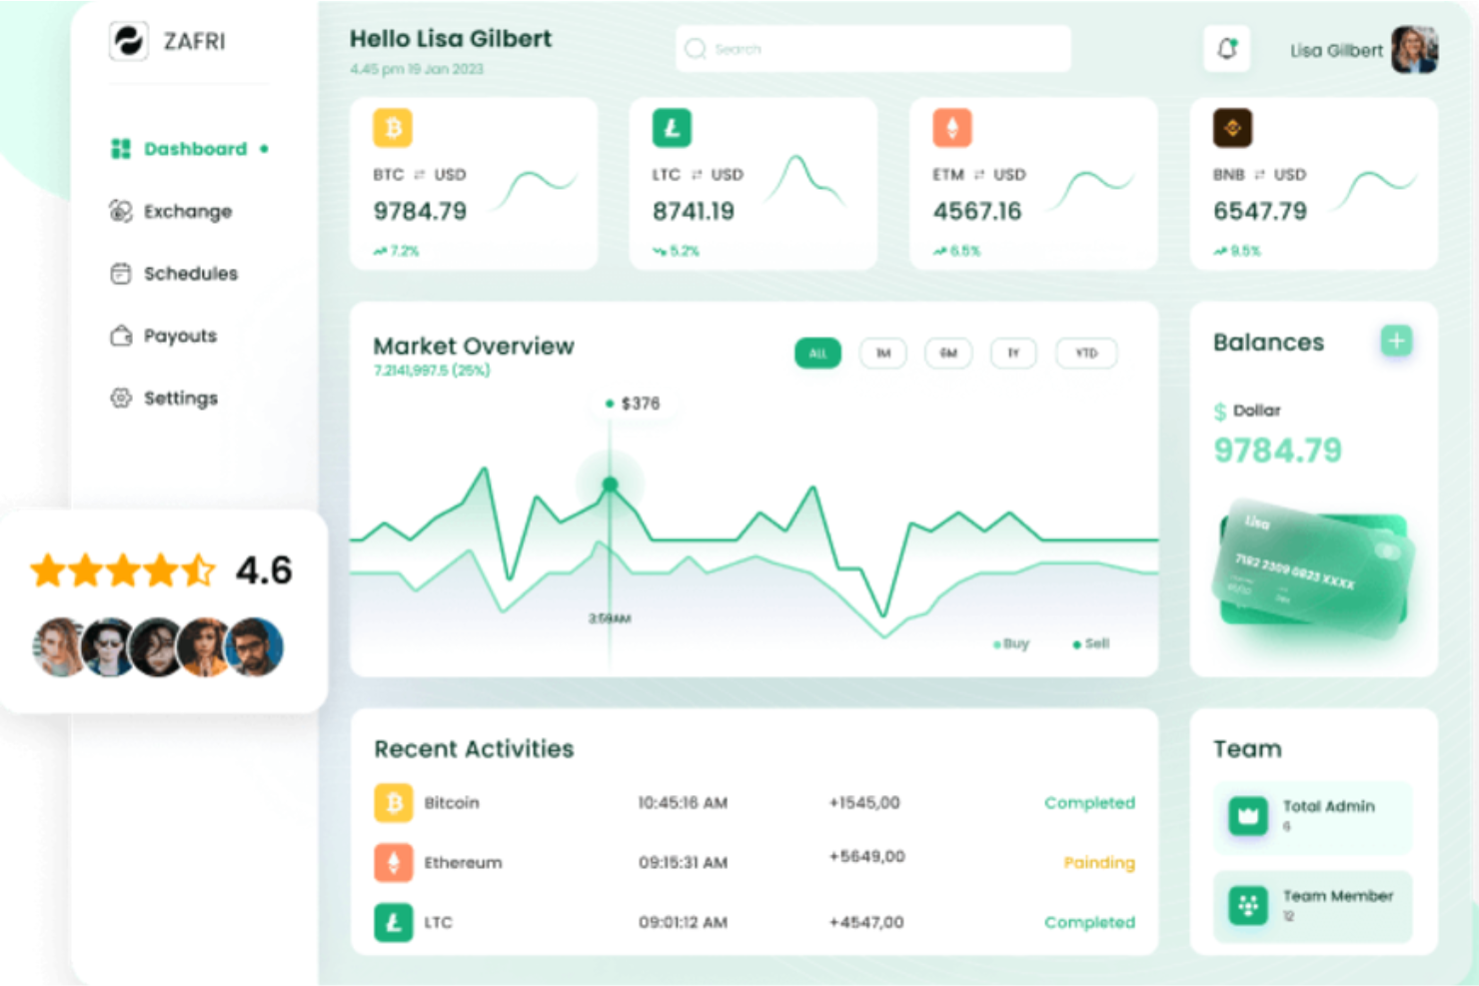The width and height of the screenshot is (1479, 986).
Task: Click the Bitcoin icon on the BTC card
Action: click(392, 127)
